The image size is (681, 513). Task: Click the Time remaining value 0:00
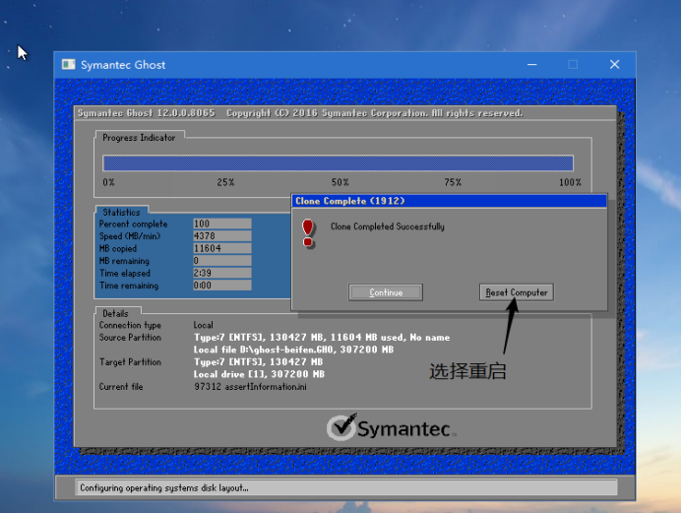222,286
